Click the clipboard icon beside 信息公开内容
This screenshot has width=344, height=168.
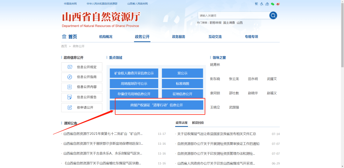[69, 87]
